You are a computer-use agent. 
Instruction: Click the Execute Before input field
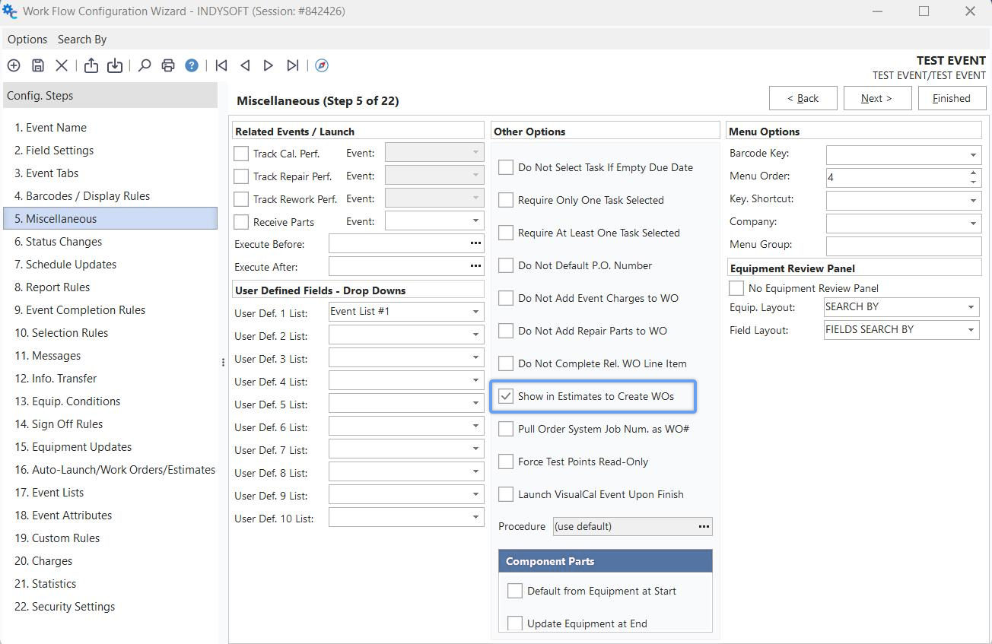coord(399,243)
